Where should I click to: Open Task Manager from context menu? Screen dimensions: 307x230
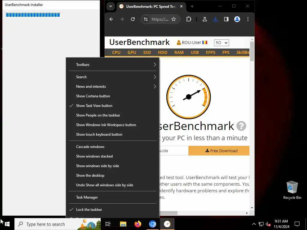[x=113, y=197]
